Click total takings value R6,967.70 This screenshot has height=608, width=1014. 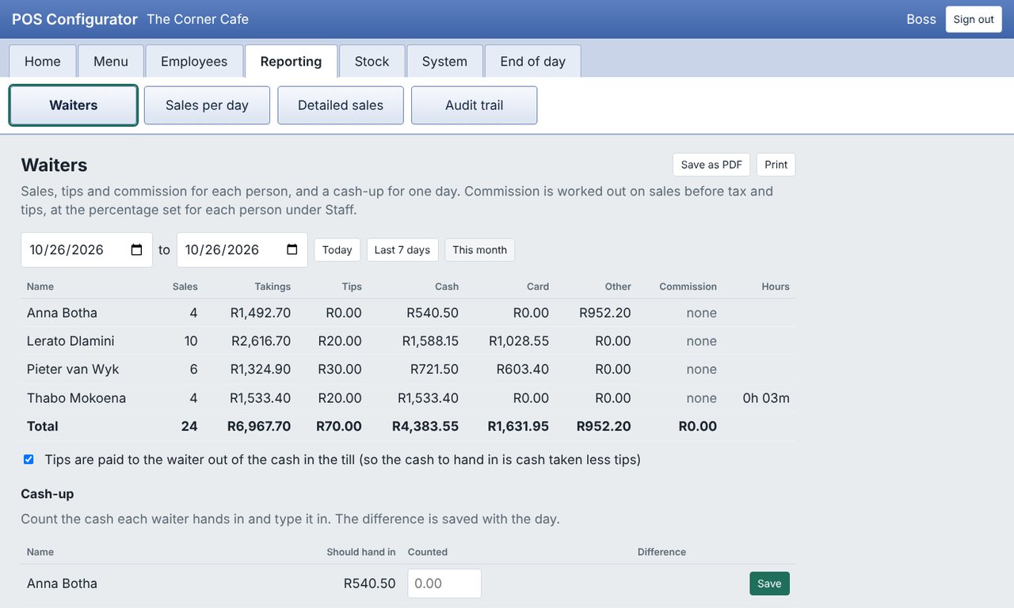pyautogui.click(x=259, y=426)
